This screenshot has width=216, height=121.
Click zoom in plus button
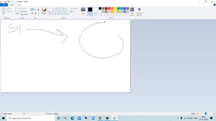(214, 114)
